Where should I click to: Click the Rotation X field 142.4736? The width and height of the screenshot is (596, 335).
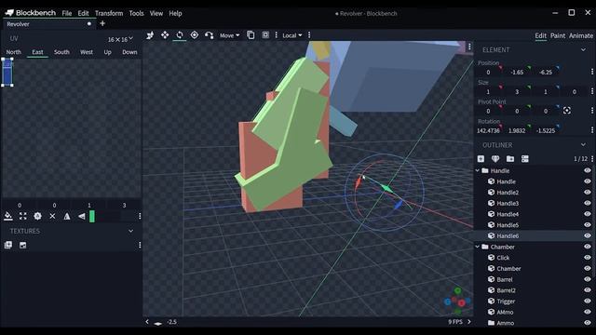[x=488, y=130]
